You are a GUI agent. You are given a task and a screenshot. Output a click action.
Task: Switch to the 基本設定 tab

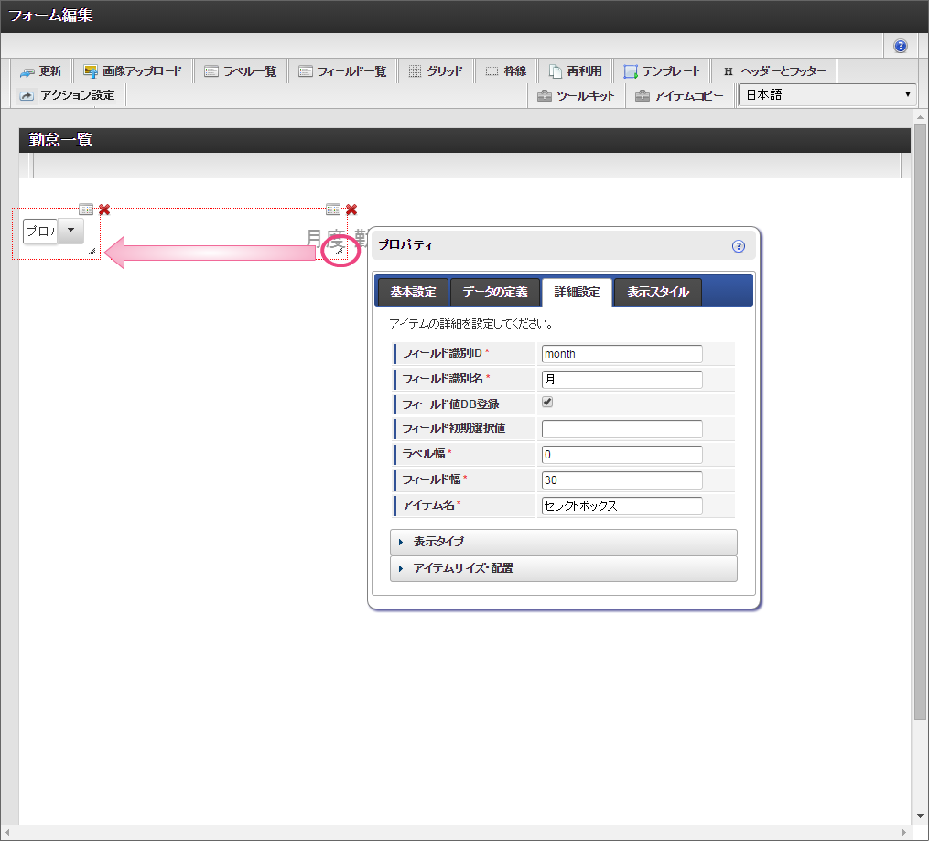pos(413,292)
